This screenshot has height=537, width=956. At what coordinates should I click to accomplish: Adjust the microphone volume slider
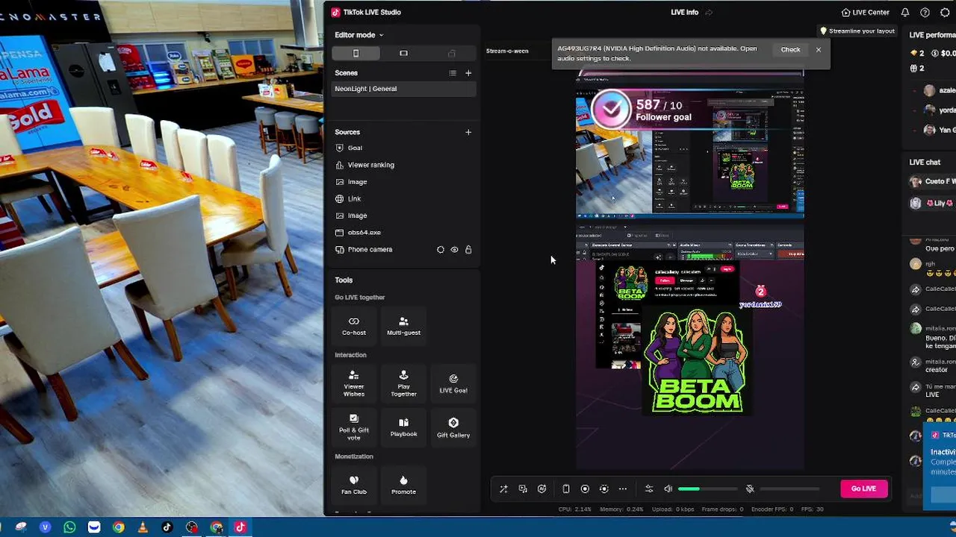pyautogui.click(x=790, y=489)
